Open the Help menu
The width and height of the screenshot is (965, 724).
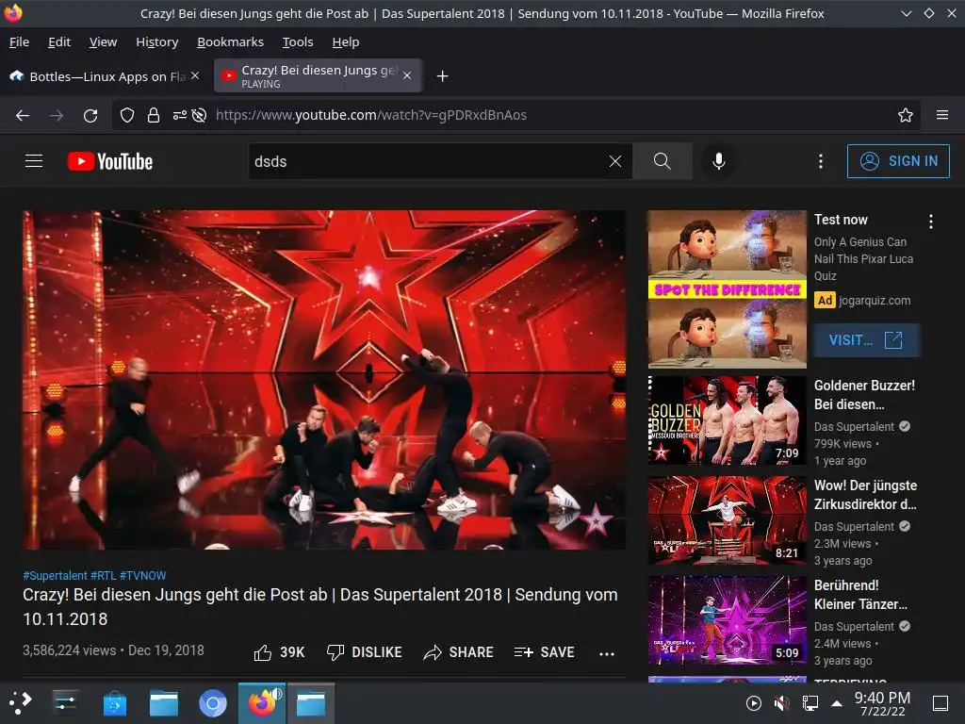click(x=346, y=41)
